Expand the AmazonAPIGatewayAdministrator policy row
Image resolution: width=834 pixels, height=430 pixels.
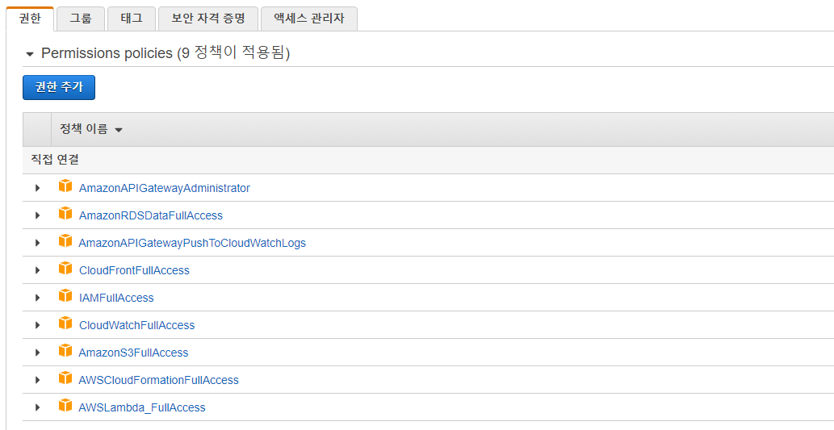[x=37, y=188]
